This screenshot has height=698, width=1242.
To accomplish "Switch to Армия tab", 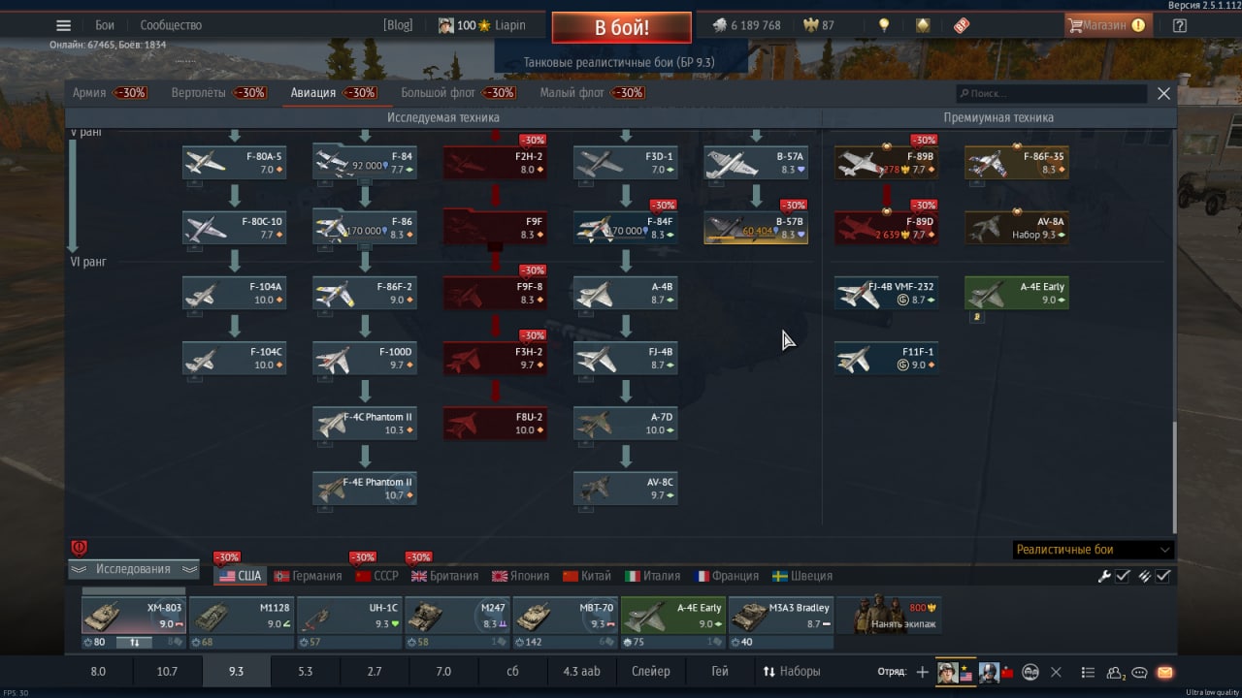I will coord(89,93).
